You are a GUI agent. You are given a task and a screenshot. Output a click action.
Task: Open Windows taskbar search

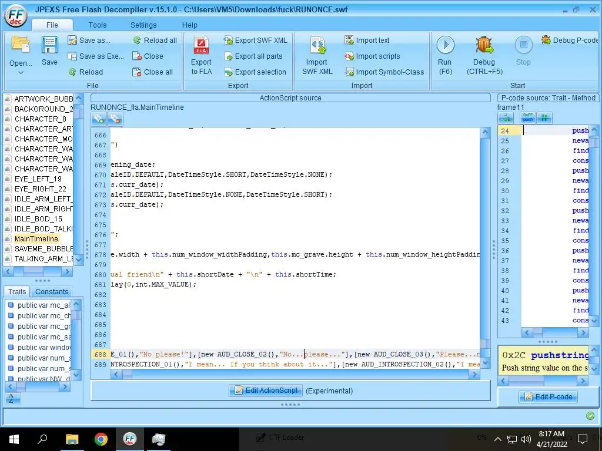(x=42, y=439)
